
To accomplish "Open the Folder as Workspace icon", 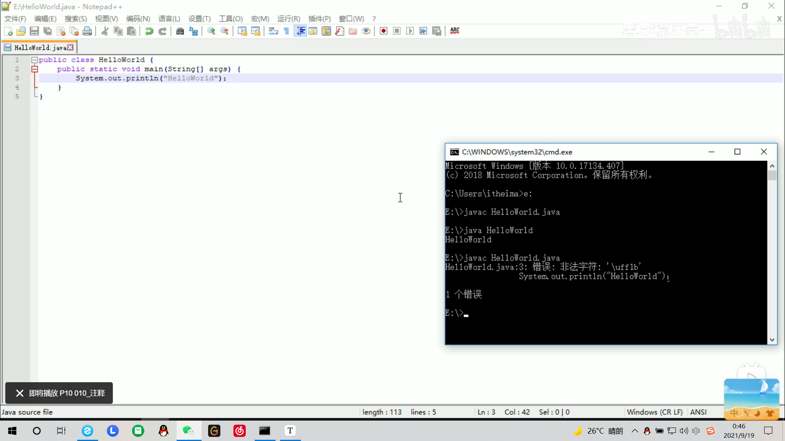I will (x=353, y=31).
